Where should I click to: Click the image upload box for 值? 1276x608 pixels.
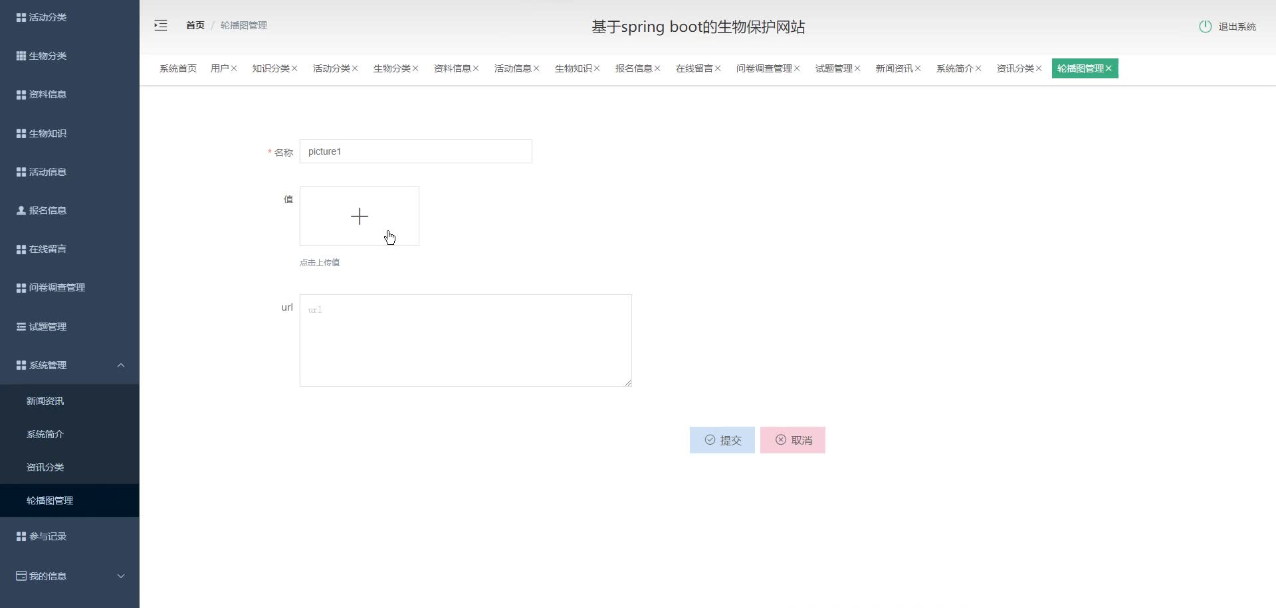click(x=360, y=216)
